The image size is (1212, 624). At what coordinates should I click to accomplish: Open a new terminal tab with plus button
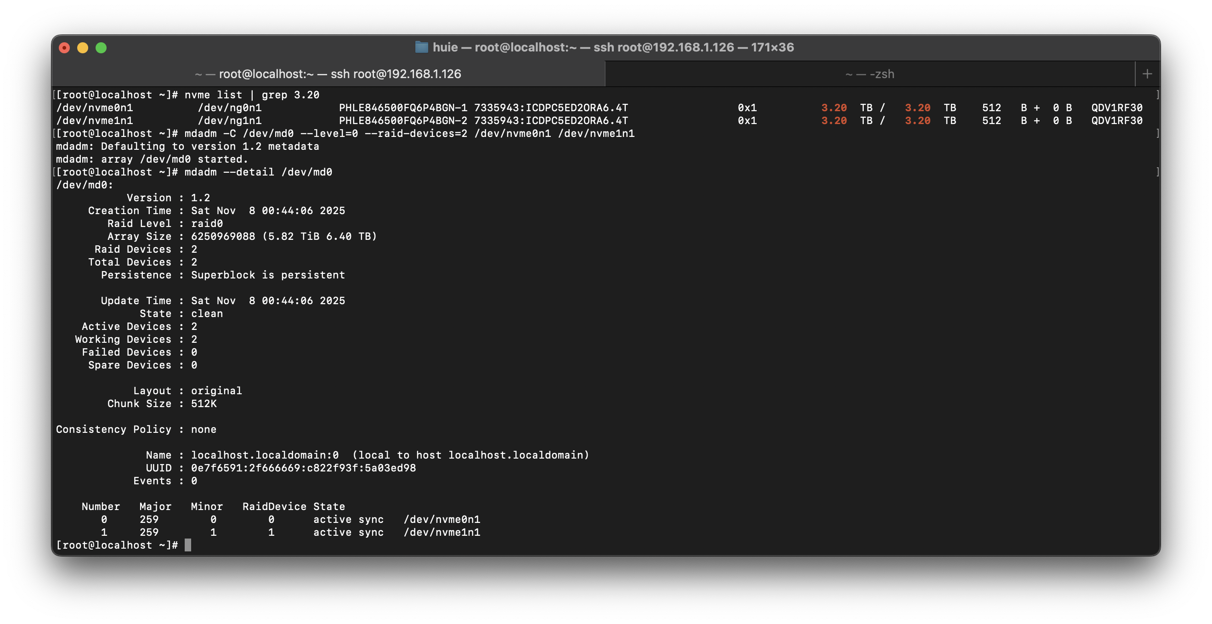(1147, 74)
